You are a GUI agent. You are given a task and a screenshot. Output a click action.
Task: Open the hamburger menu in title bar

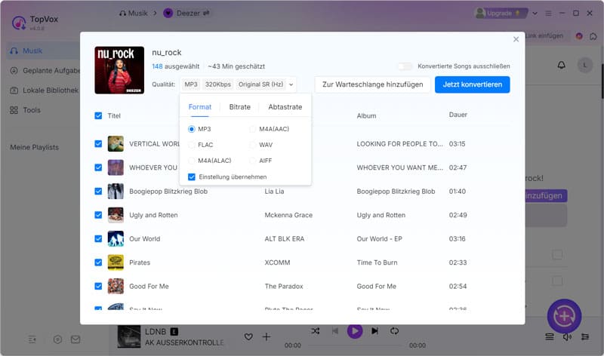548,13
